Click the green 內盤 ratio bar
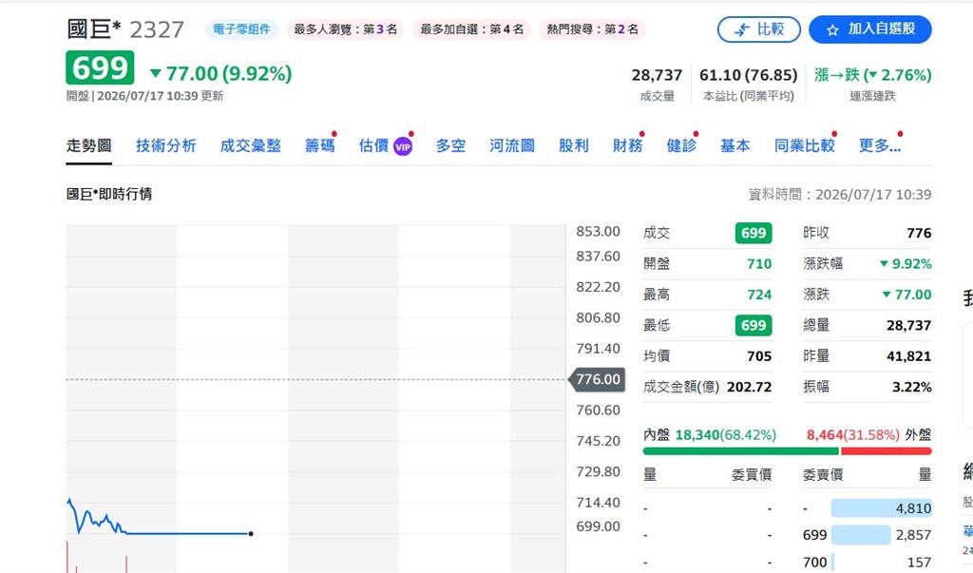The height and width of the screenshot is (573, 973). point(741,451)
